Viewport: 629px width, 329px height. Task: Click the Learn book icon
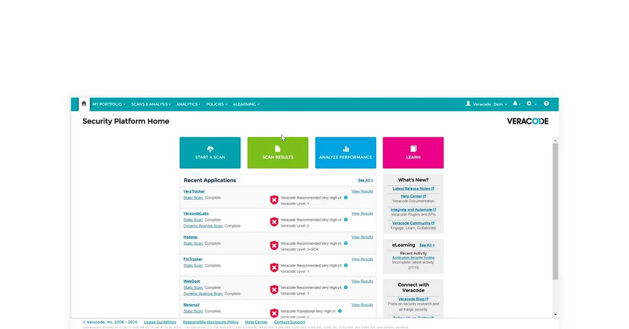pos(413,149)
